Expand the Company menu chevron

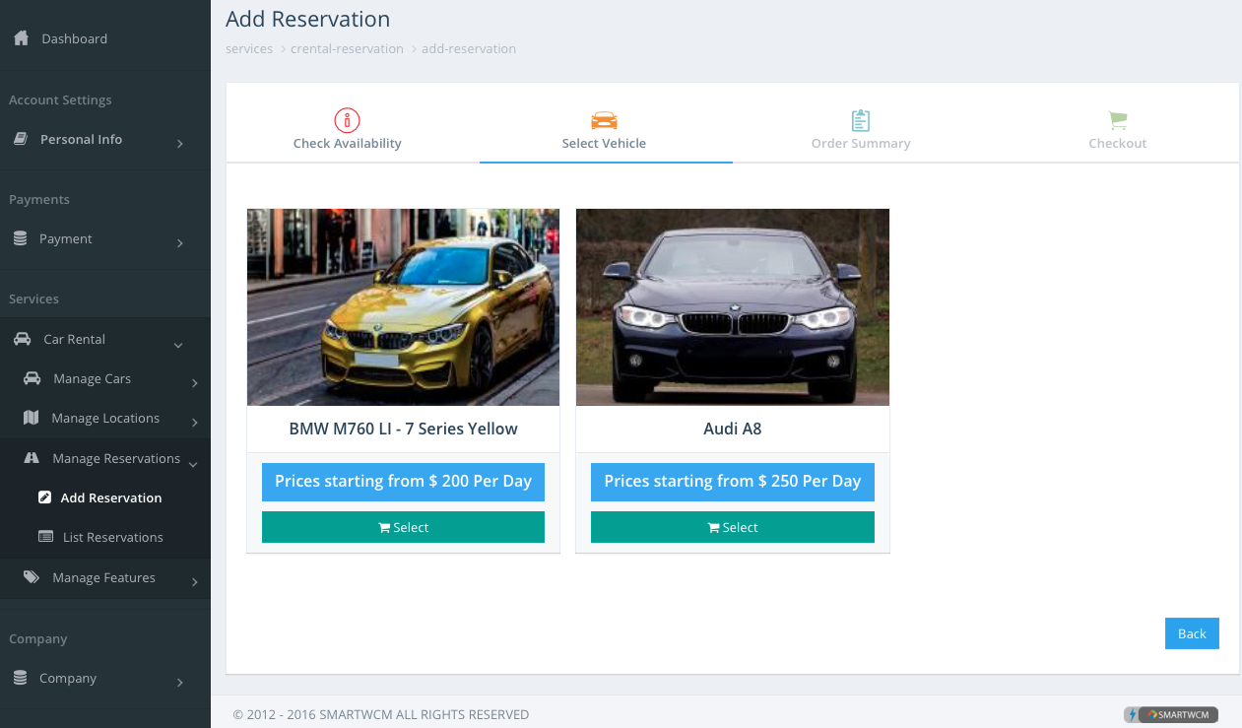180,683
